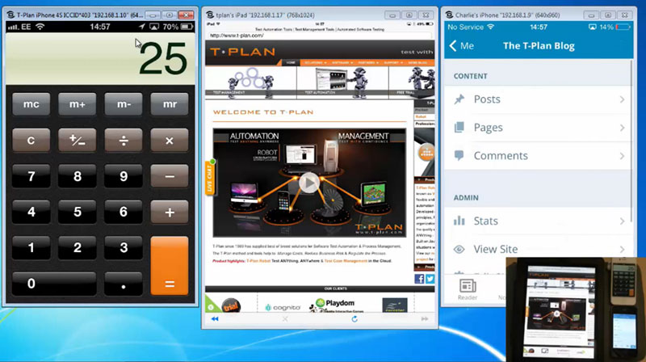
Task: Select the Free Trial banner thumbnail
Action: pos(412,82)
